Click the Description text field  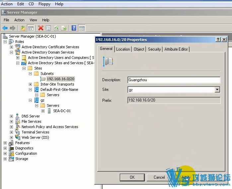(x=174, y=80)
